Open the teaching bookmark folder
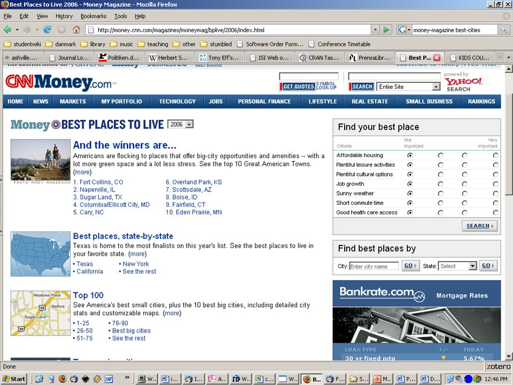513x385 pixels. point(153,44)
